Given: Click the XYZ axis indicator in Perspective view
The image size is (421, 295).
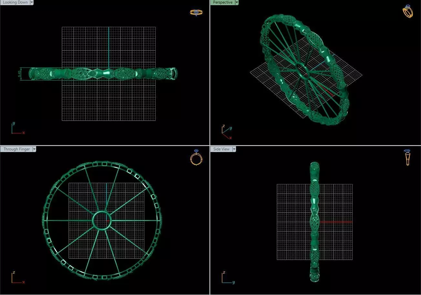Looking at the screenshot, I should click(227, 132).
